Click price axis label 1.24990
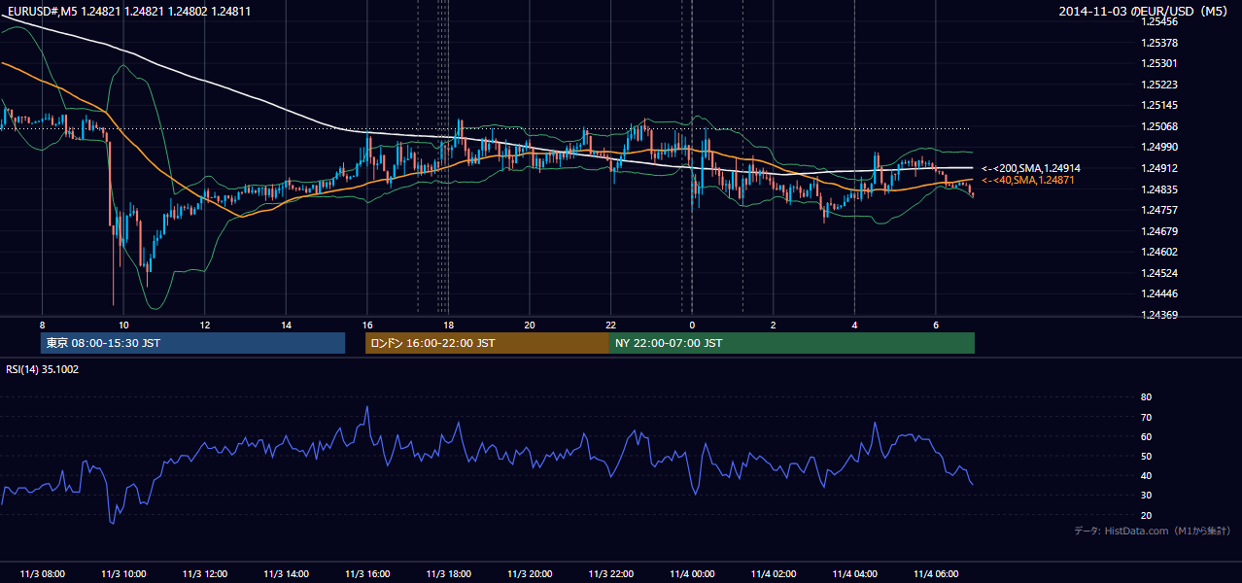This screenshot has height=583, width=1242. point(1159,147)
